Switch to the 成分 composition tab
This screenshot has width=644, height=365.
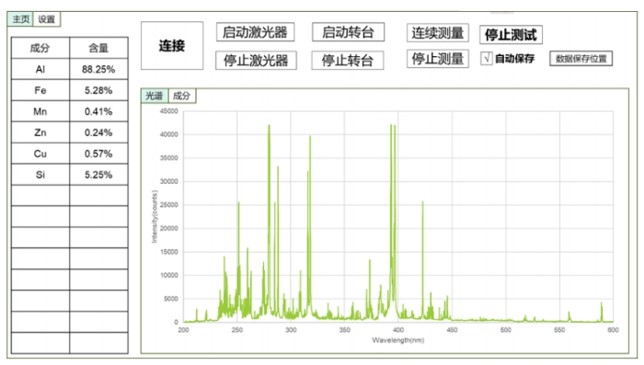pyautogui.click(x=181, y=96)
